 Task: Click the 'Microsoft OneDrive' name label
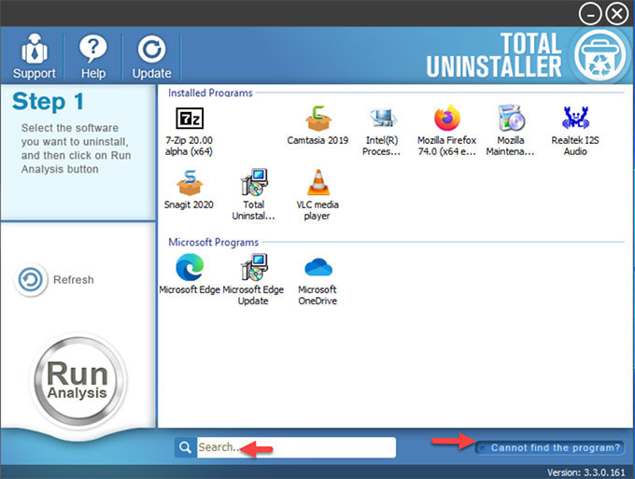[317, 295]
